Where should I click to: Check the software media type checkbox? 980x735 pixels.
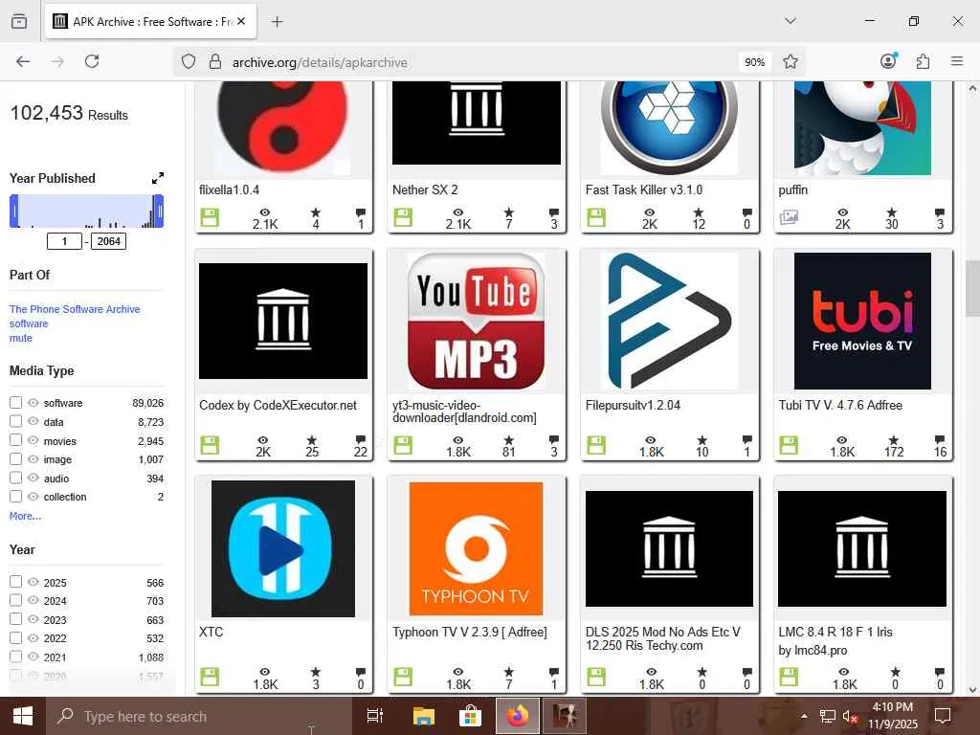[x=15, y=403]
